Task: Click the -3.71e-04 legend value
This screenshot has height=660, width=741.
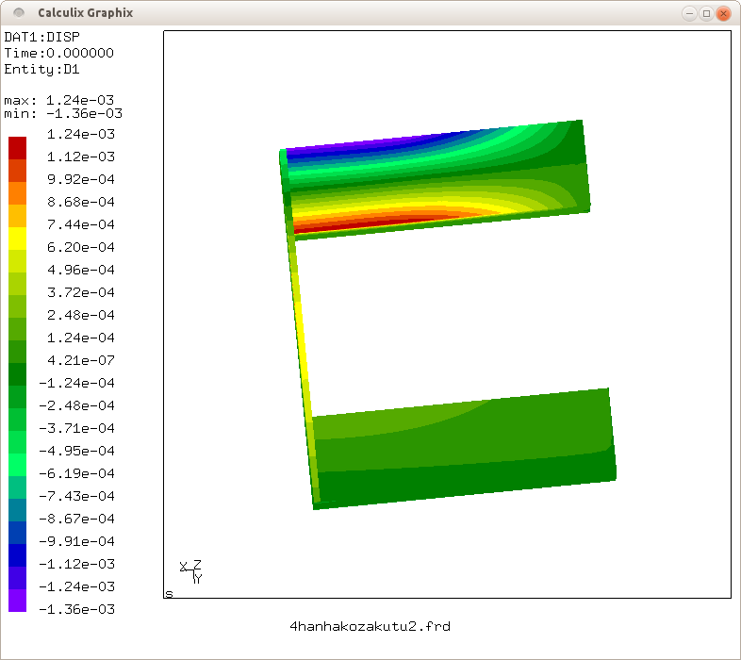Action: [x=76, y=428]
